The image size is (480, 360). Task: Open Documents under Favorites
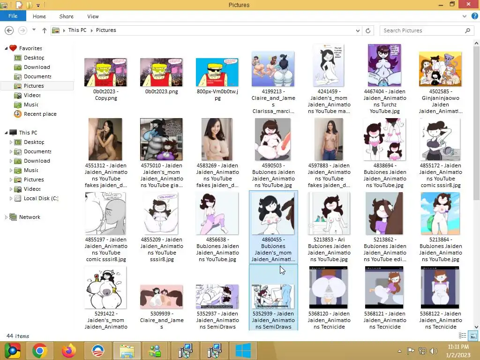[x=37, y=76]
